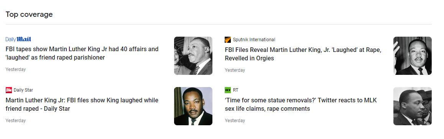This screenshot has height=139, width=444.
Task: Click the 'Daily Star' source name text
Action: (x=23, y=90)
